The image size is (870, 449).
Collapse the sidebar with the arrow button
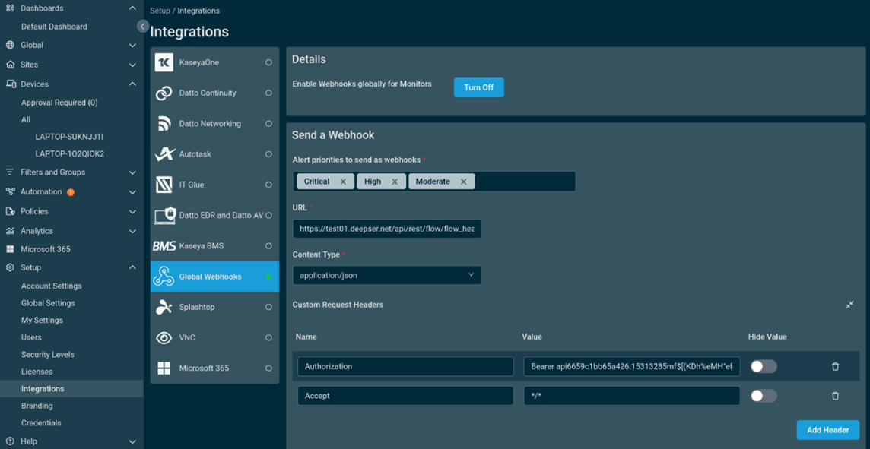[143, 26]
